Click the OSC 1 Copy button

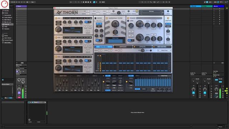click(58, 22)
